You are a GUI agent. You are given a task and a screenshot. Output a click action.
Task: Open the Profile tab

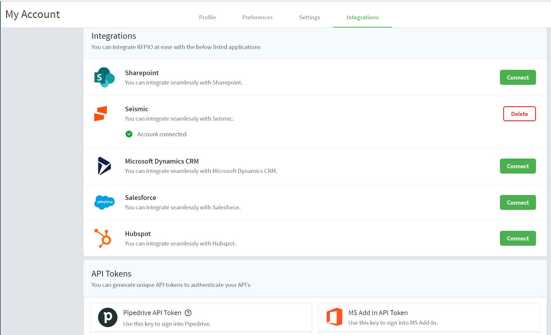(x=207, y=17)
